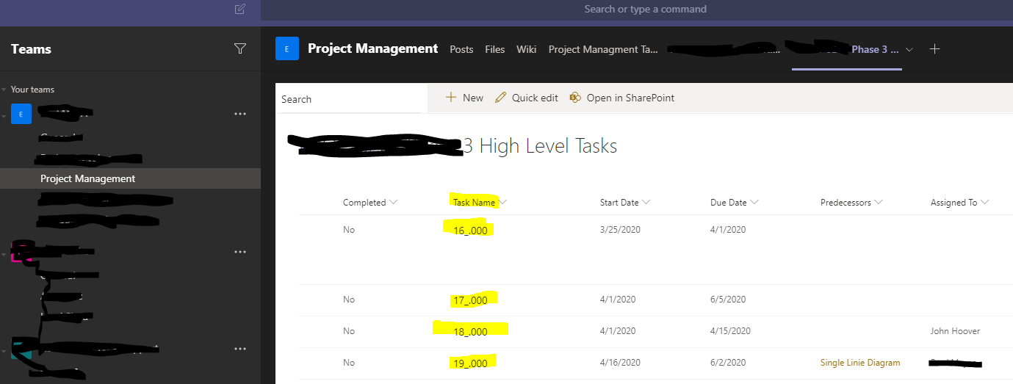Viewport: 1013px width, 384px height.
Task: Open the Phase 3 tab dropdown chevron
Action: click(x=909, y=50)
